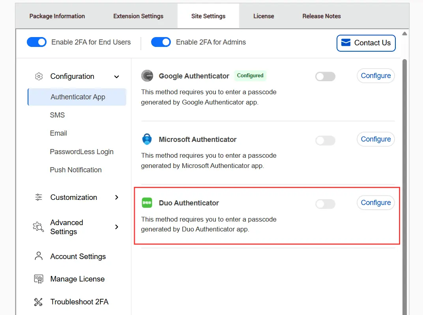The width and height of the screenshot is (423, 315).
Task: Click the Google Authenticator logo icon
Action: point(147,76)
